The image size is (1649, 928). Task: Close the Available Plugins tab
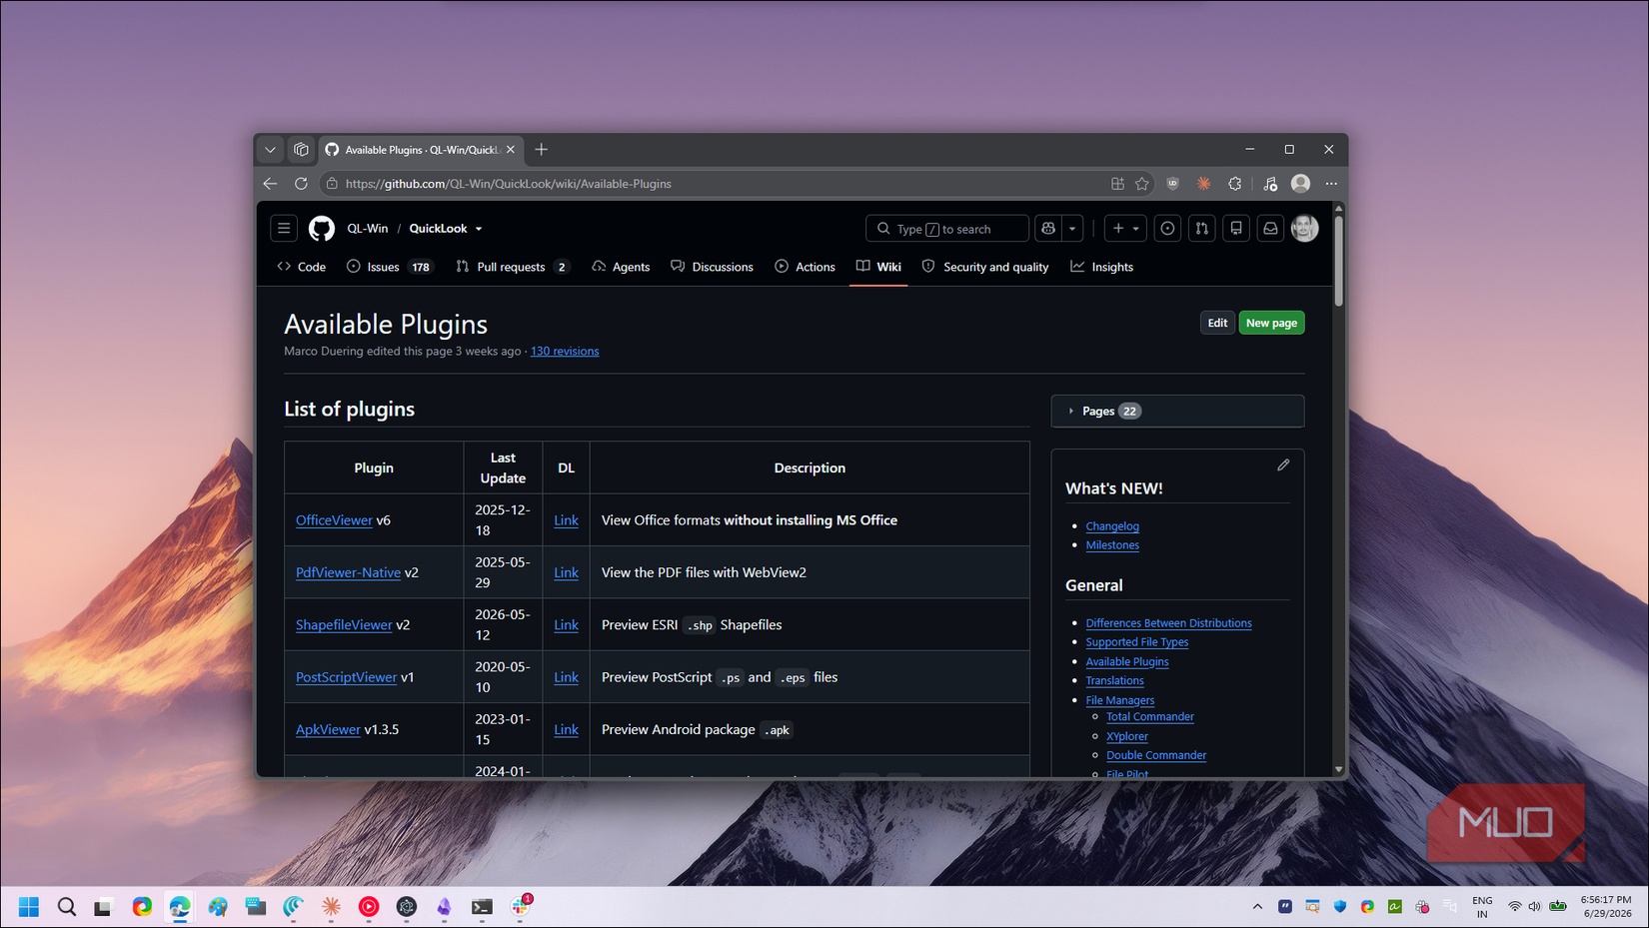tap(511, 150)
